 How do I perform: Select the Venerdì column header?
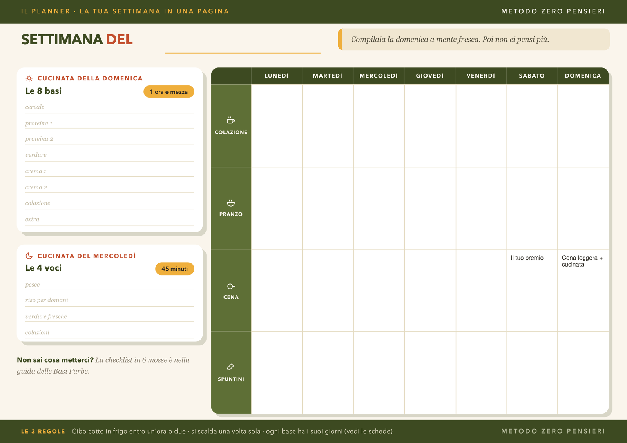(x=481, y=76)
